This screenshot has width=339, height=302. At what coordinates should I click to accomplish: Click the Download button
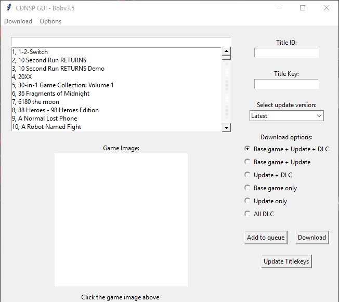click(x=312, y=238)
